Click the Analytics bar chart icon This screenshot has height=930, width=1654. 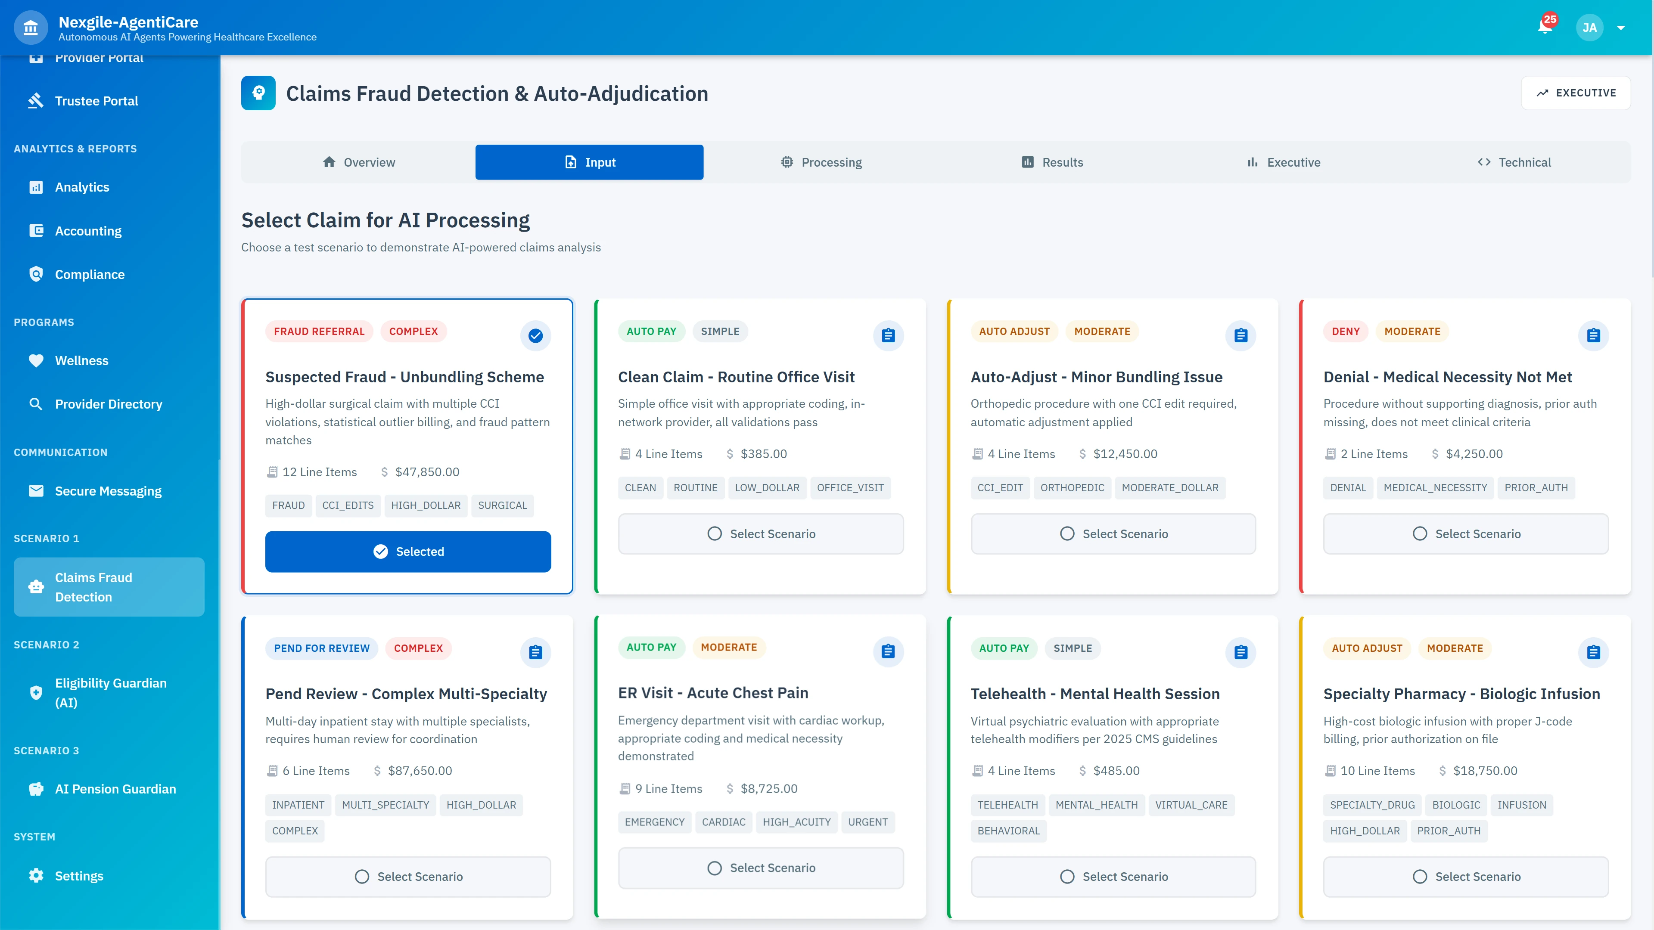pos(36,187)
